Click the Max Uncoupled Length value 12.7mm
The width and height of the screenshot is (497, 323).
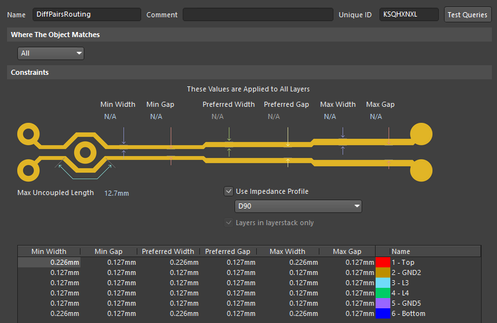click(117, 193)
